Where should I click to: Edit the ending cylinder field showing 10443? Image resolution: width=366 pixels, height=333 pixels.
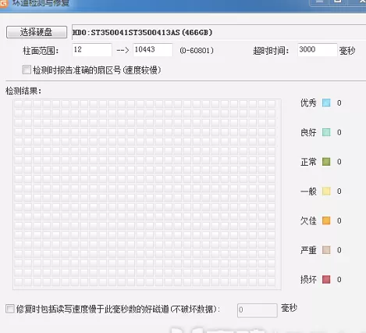pos(153,50)
